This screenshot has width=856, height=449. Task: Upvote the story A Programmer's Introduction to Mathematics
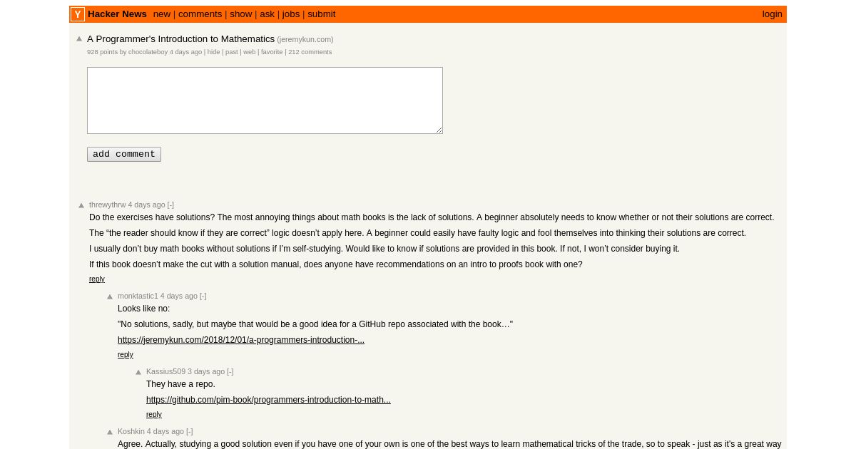[80, 39]
